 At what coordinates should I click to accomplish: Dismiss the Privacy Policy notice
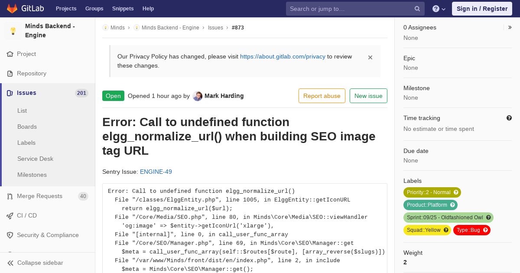click(370, 57)
